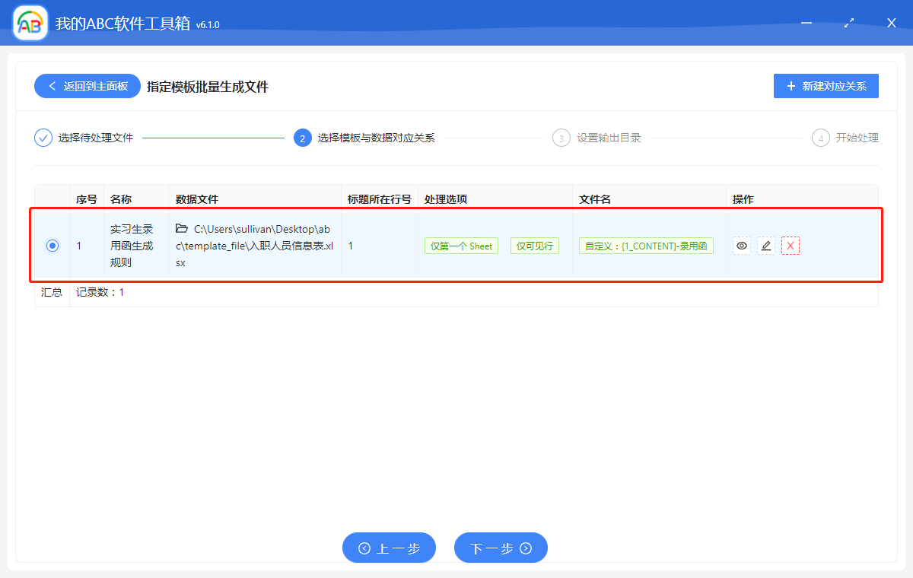913x578 pixels.
Task: Click the ABC toolbox logo icon
Action: pyautogui.click(x=29, y=22)
